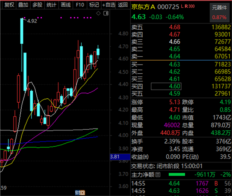Click the 4.92 peak price label
232x196 pixels.
(32, 21)
